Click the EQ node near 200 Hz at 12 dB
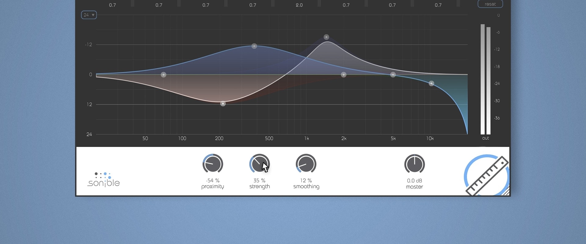The image size is (586, 244). 223,104
